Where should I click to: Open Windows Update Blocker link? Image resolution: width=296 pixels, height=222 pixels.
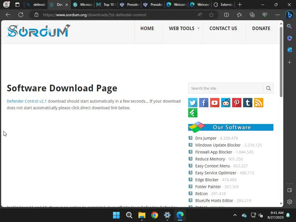pyautogui.click(x=218, y=145)
